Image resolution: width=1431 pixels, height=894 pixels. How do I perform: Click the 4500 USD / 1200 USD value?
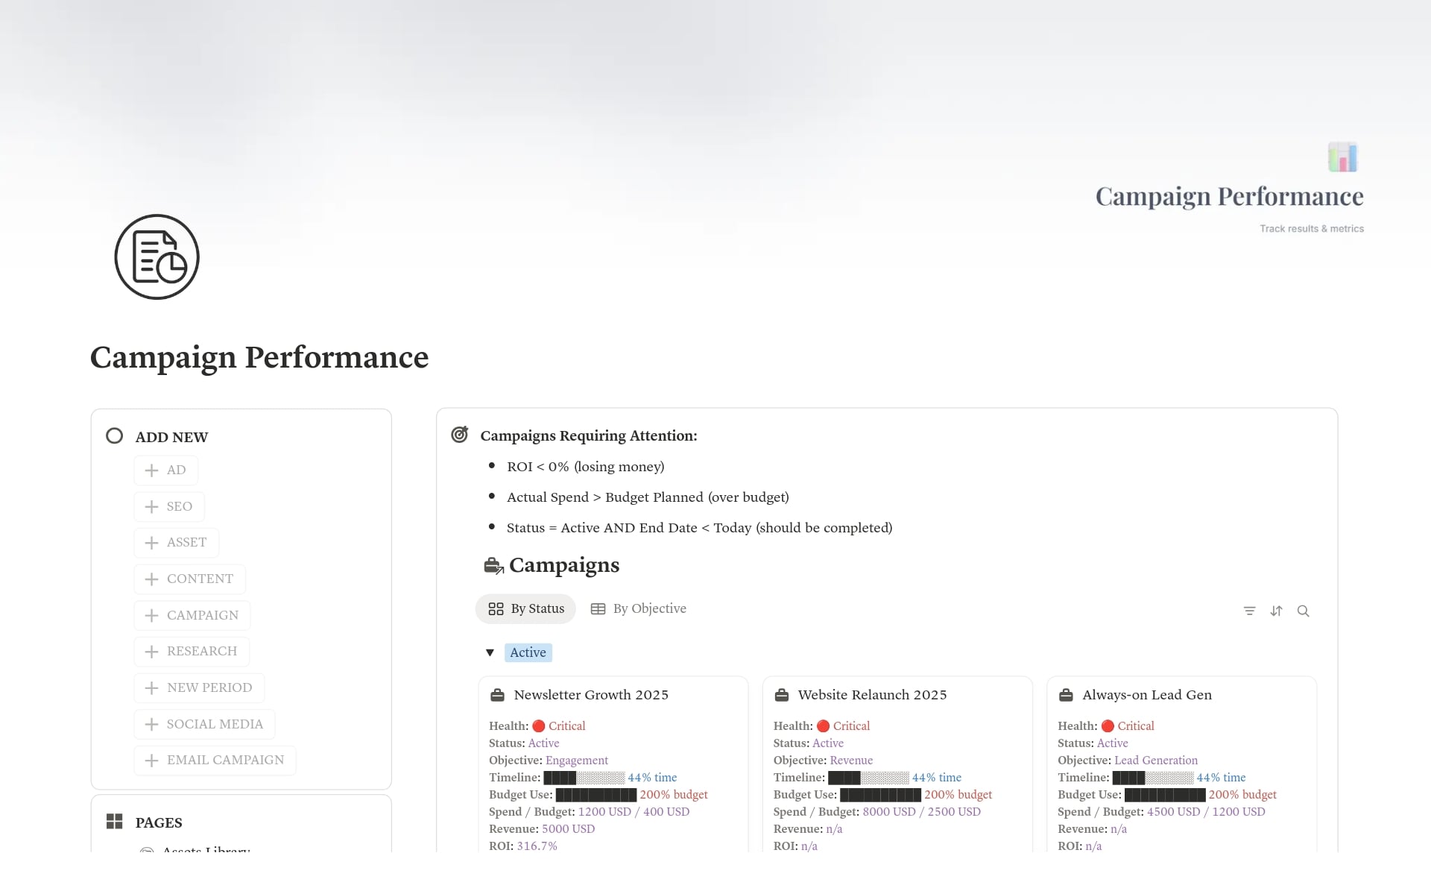pyautogui.click(x=1206, y=812)
